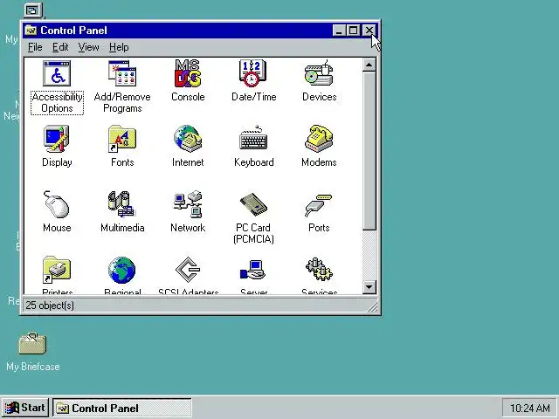Open the Ports icon

[319, 205]
